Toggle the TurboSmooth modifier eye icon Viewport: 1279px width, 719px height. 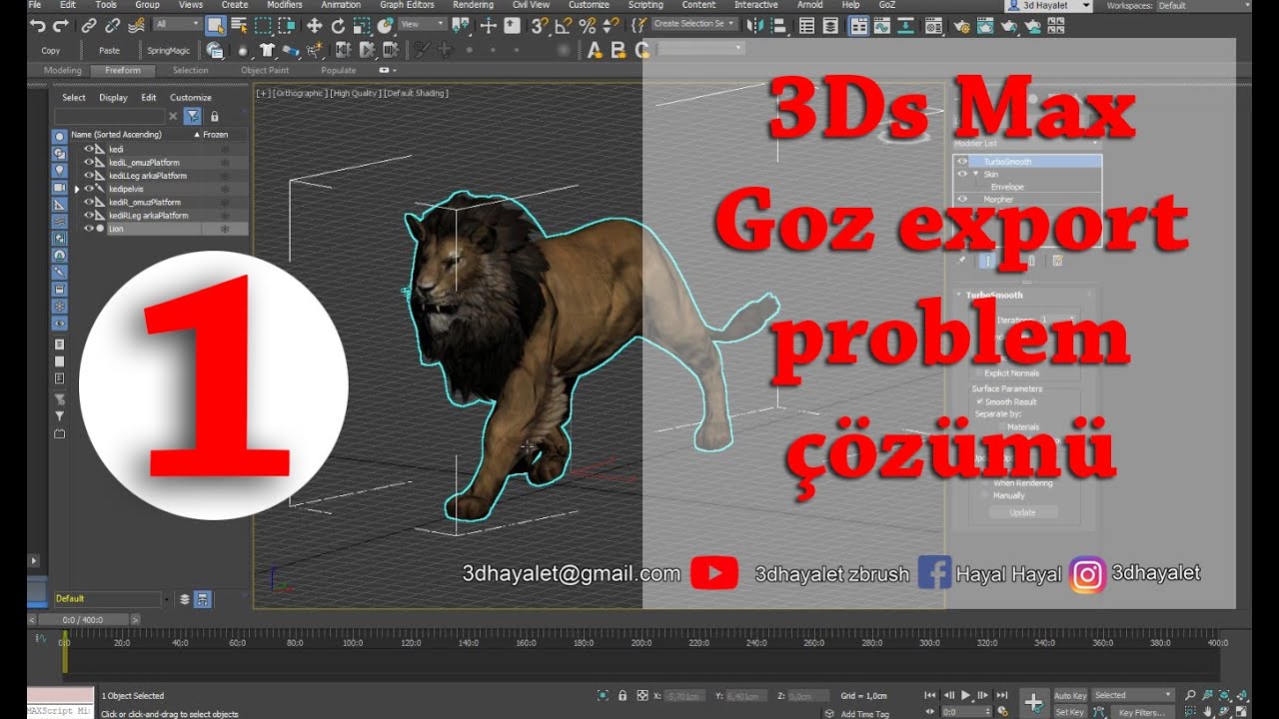[962, 161]
